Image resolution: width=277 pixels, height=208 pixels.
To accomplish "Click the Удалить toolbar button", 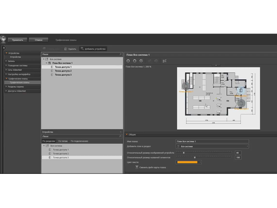I will coord(70,49).
